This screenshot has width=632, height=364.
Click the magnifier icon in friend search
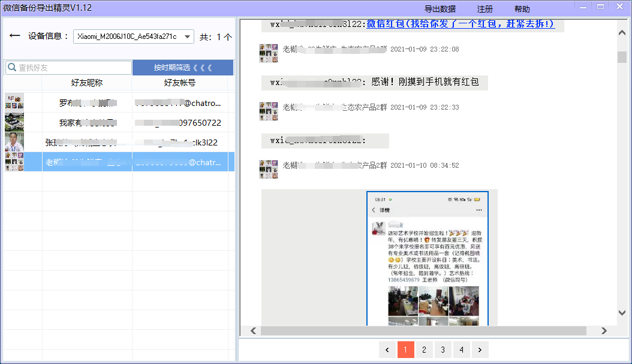click(x=11, y=68)
